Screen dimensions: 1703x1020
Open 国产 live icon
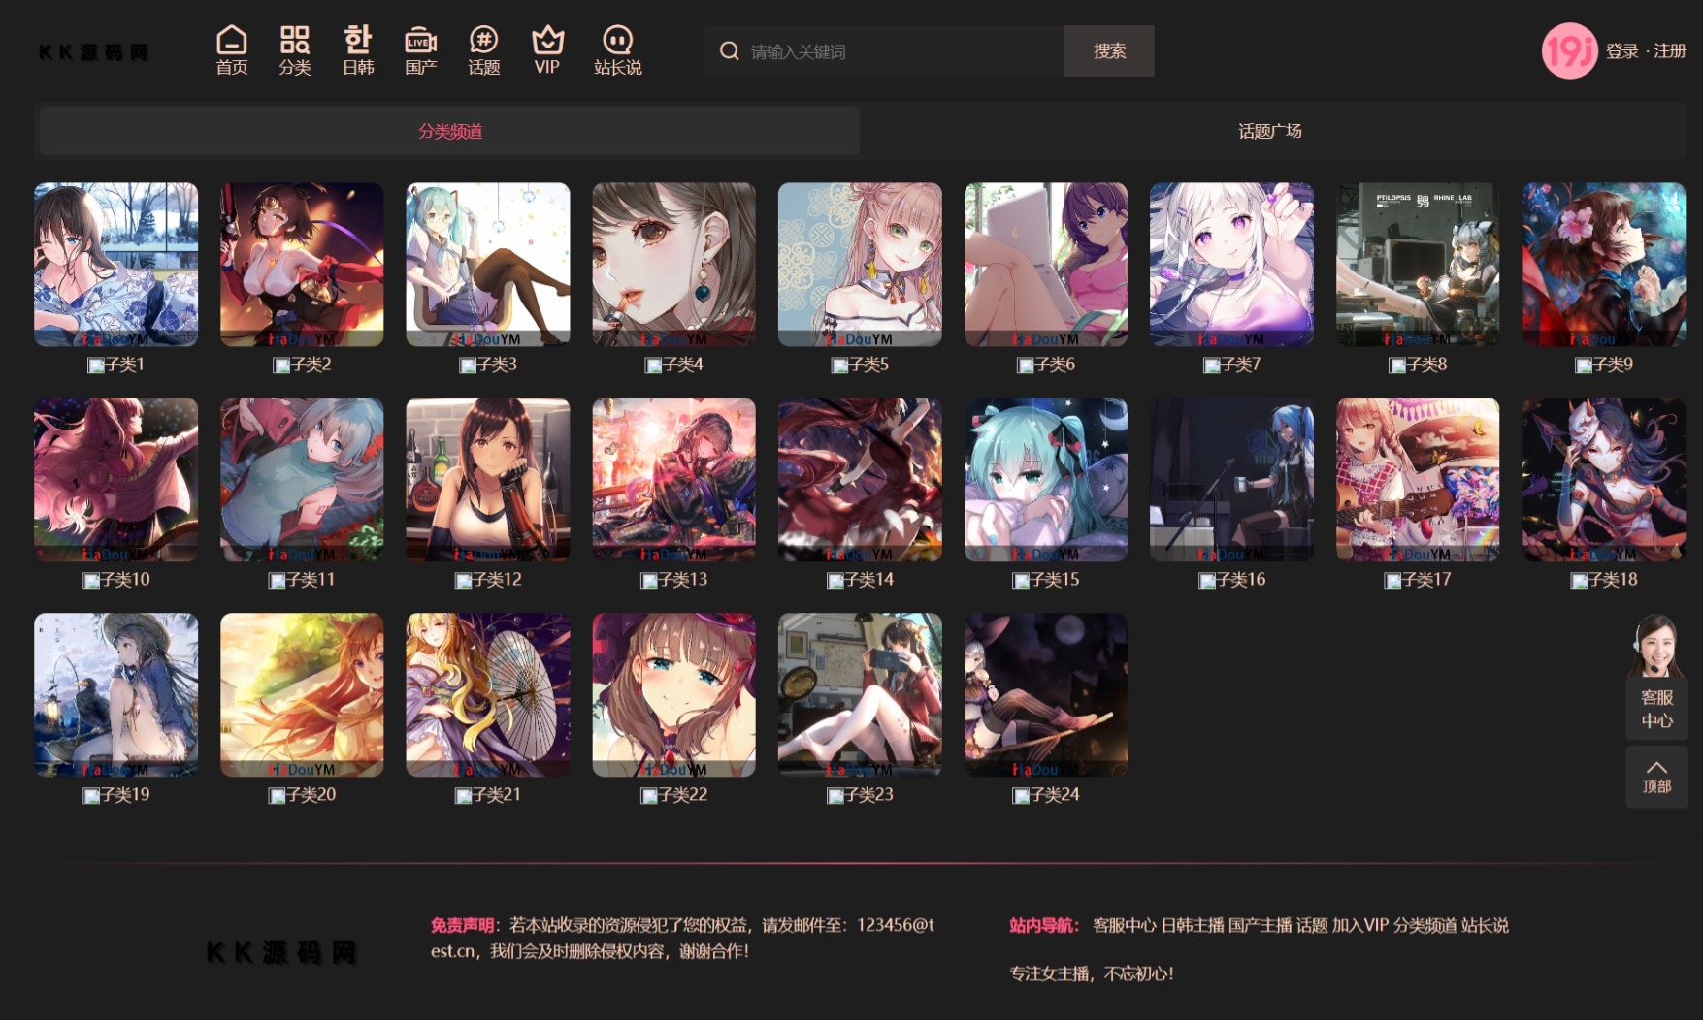420,40
